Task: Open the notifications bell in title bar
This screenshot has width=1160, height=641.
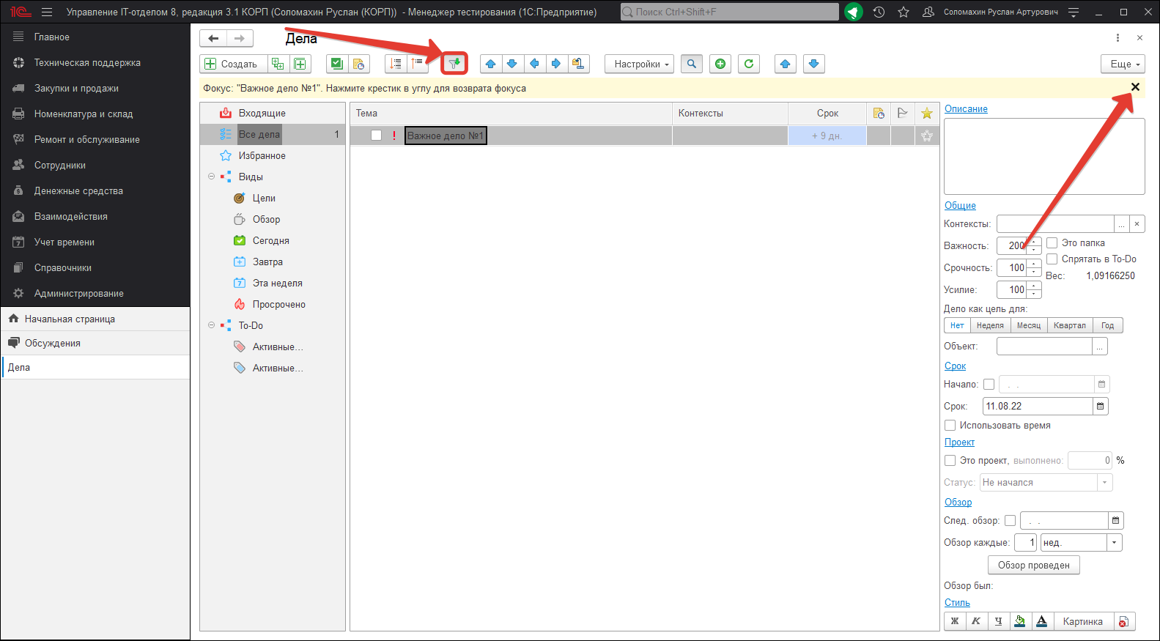Action: [x=854, y=12]
